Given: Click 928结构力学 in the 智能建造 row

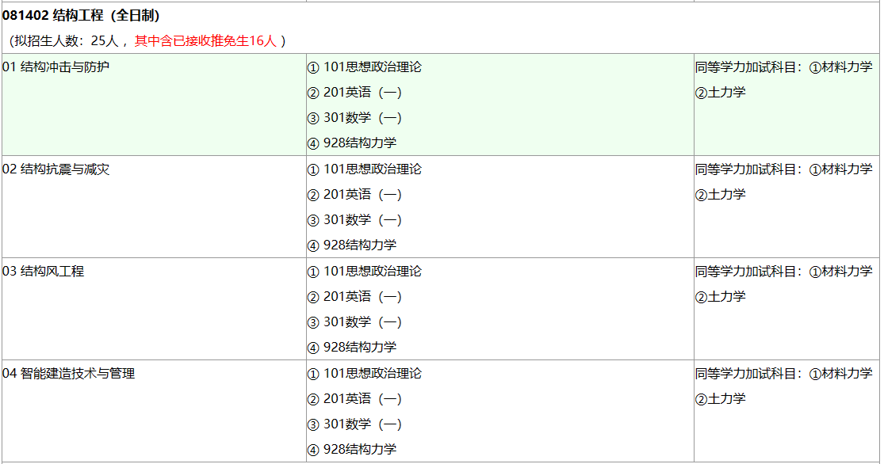Looking at the screenshot, I should [359, 450].
